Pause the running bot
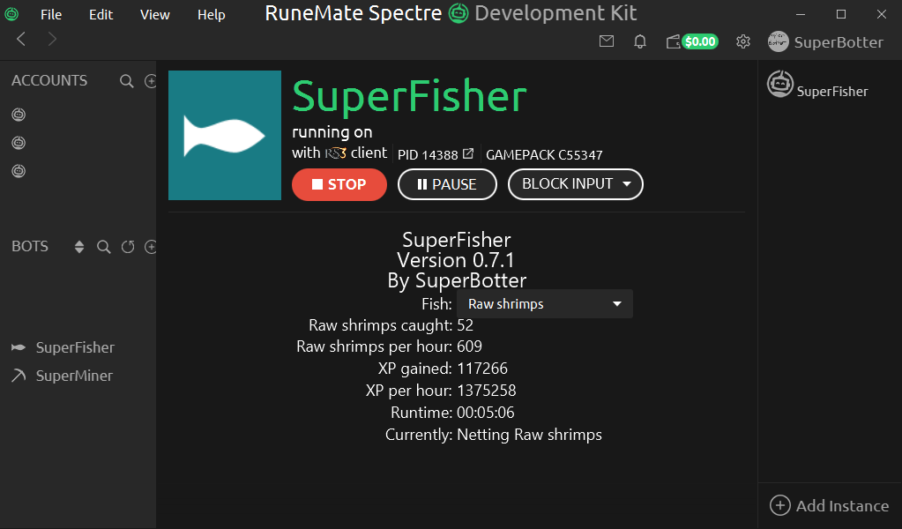Image resolution: width=902 pixels, height=529 pixels. click(446, 184)
